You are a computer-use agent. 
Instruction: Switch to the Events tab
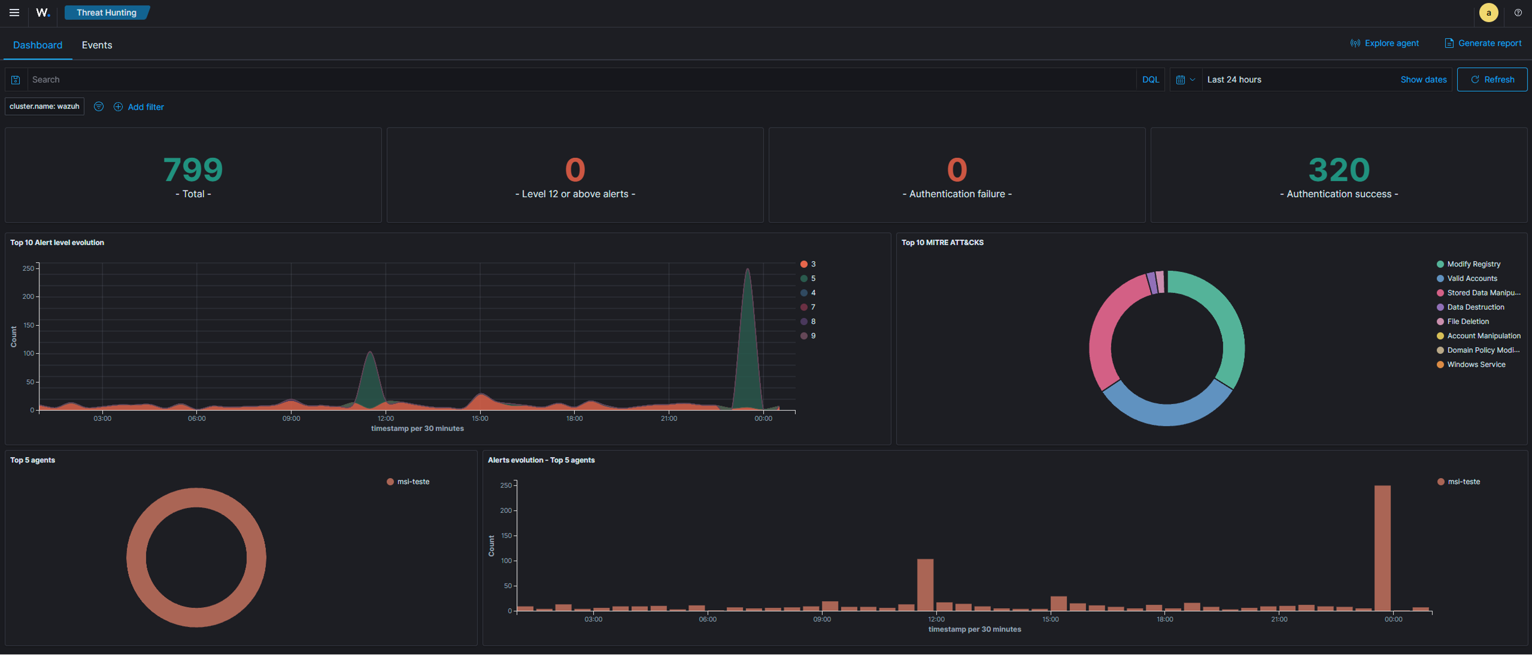pyautogui.click(x=97, y=45)
